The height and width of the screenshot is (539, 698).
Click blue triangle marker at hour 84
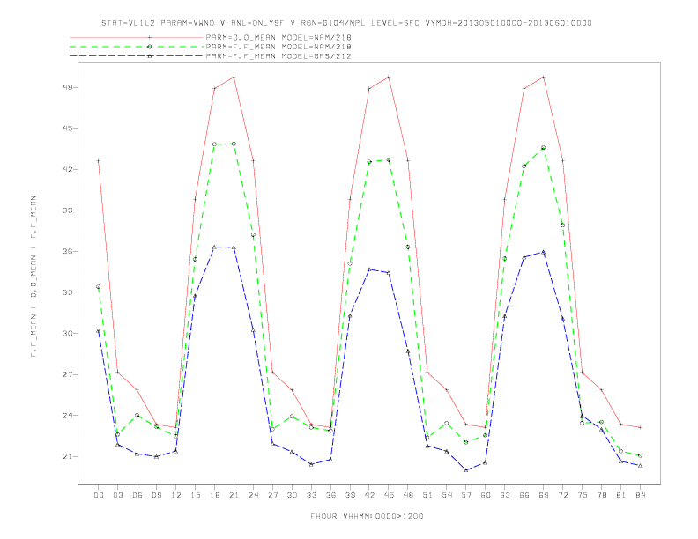(641, 466)
